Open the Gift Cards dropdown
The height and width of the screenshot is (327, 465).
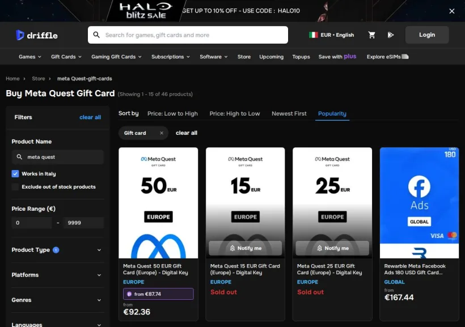coord(66,57)
